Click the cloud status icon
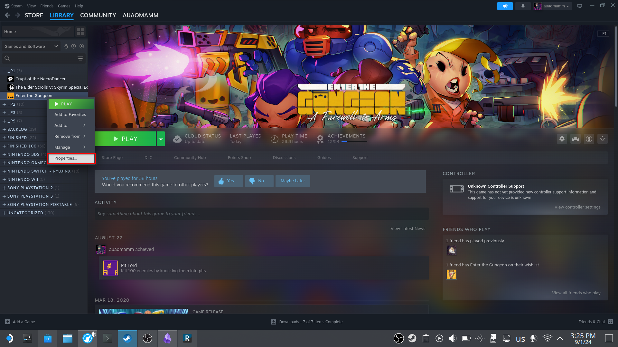Screen dimensions: 618x347 point(177,139)
